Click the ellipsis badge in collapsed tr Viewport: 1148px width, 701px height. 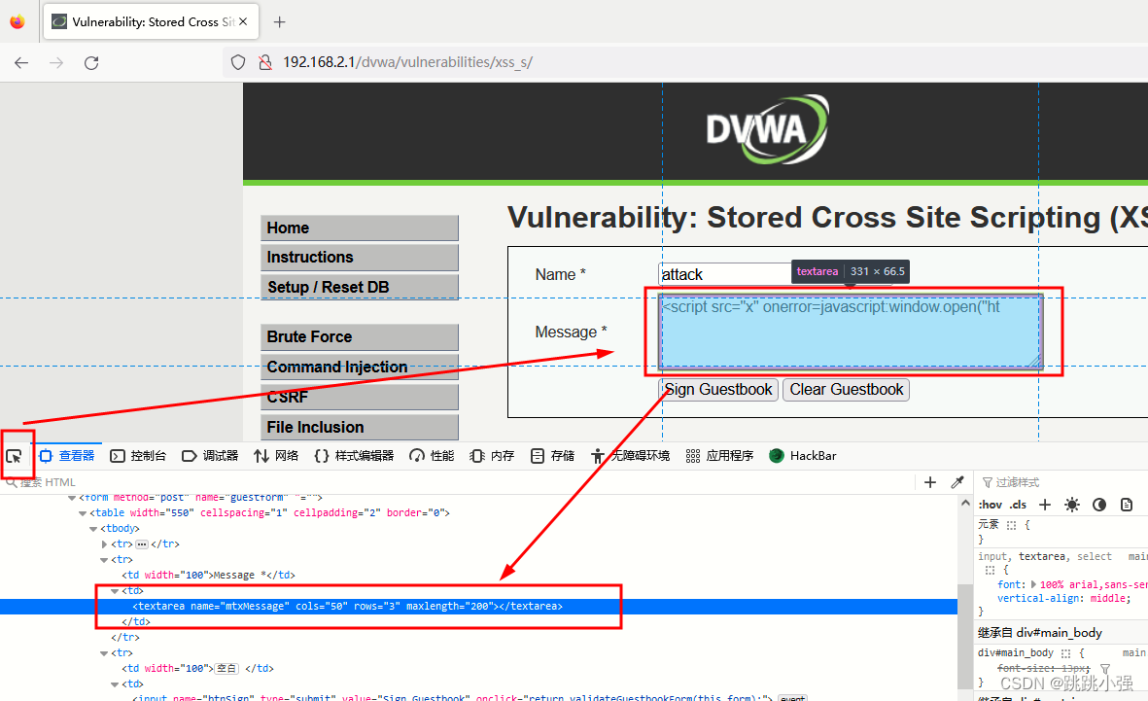pyautogui.click(x=142, y=544)
